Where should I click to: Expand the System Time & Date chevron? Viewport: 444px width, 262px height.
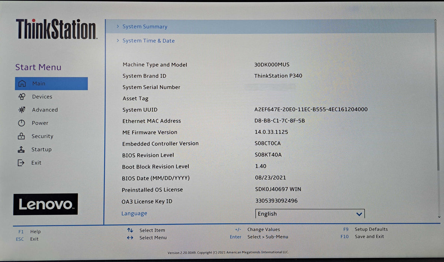(118, 40)
